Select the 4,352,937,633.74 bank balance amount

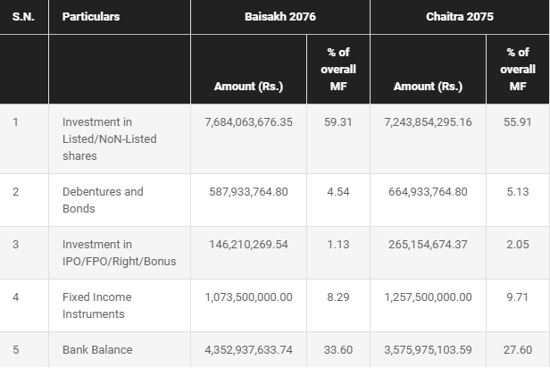click(249, 350)
